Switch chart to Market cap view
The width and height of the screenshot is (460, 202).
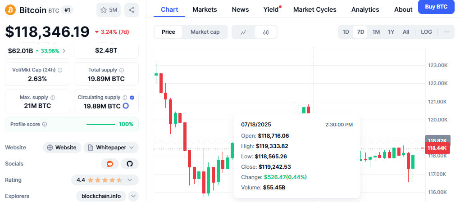coord(205,32)
